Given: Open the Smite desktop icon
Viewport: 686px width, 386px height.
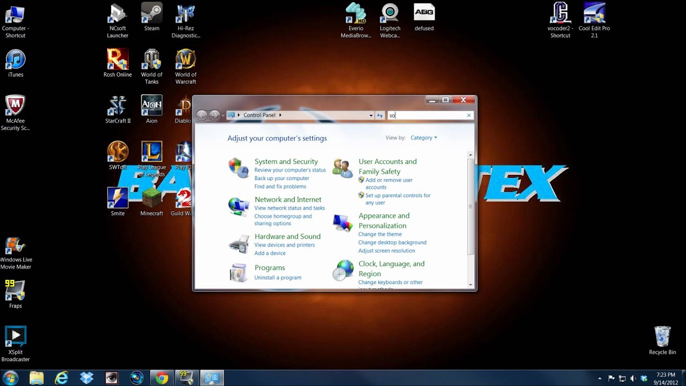Looking at the screenshot, I should [117, 202].
